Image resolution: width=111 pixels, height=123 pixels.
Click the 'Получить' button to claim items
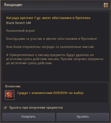(28, 117)
